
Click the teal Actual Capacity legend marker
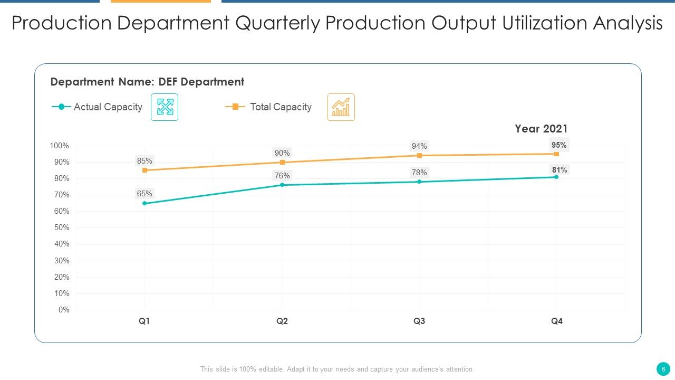tap(61, 107)
